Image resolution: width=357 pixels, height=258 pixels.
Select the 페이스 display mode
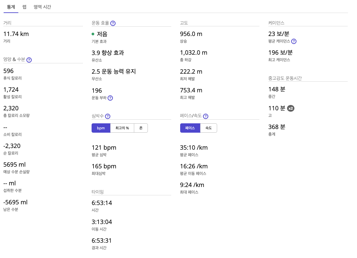coord(190,128)
